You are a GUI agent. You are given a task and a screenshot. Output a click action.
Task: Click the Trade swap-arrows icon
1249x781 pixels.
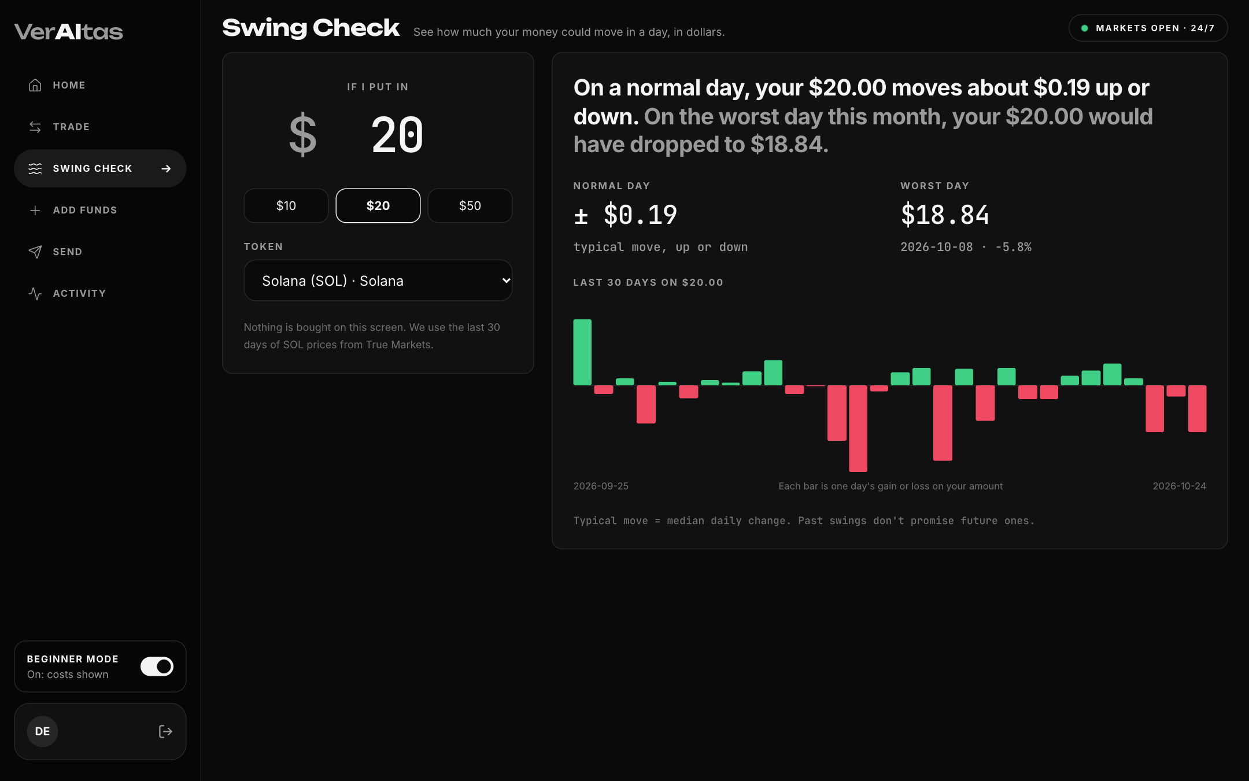(x=35, y=127)
